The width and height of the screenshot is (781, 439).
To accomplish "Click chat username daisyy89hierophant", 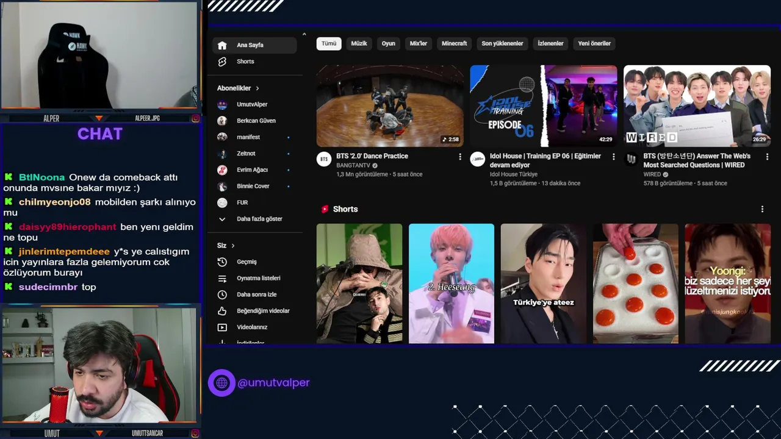I will pos(68,227).
